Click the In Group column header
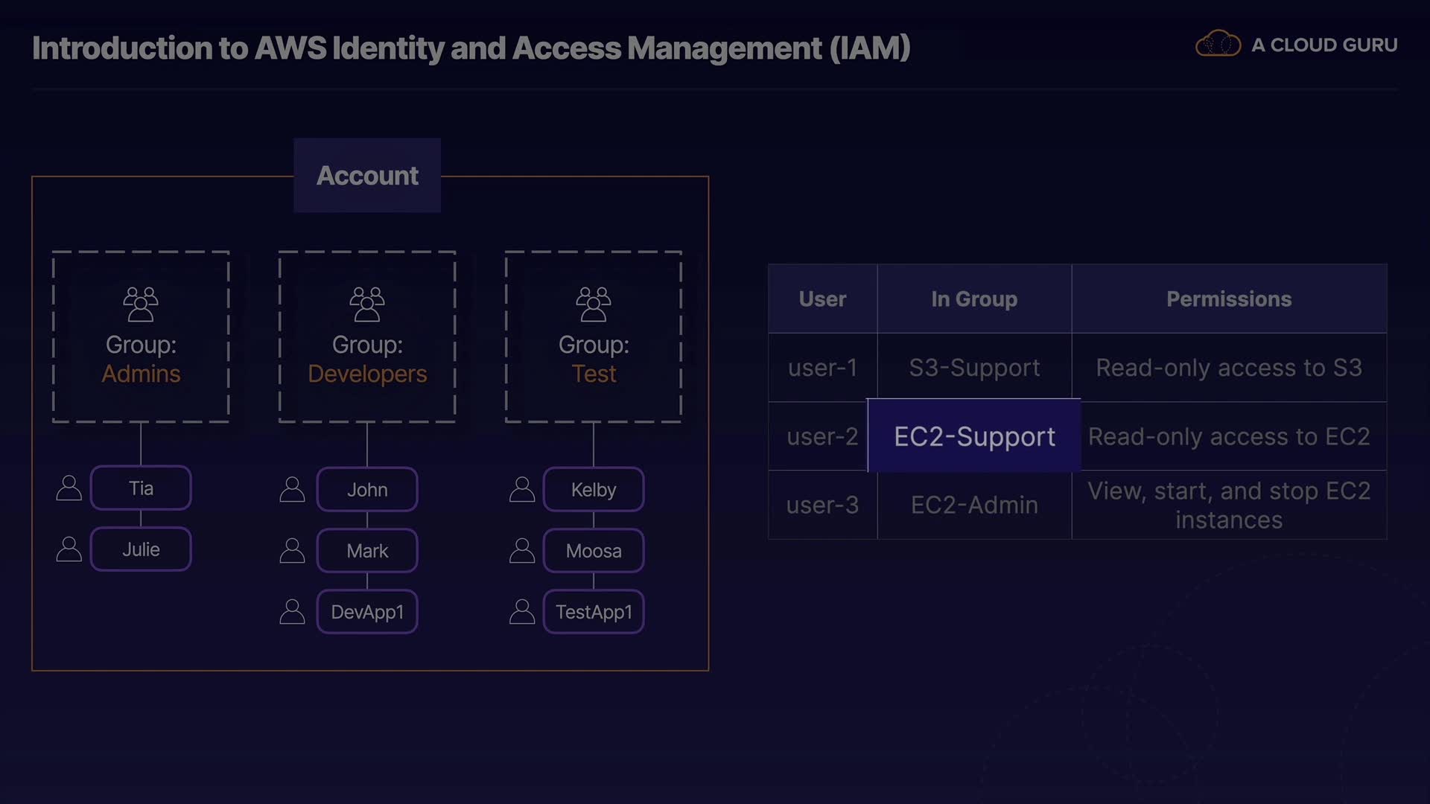 tap(974, 299)
